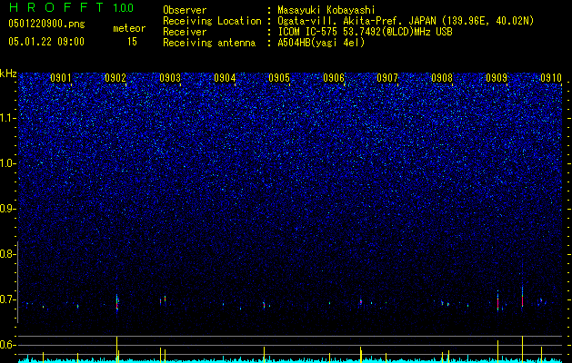The height and width of the screenshot is (363, 572).
Task: Click the 0903 time marker
Action: 170,78
